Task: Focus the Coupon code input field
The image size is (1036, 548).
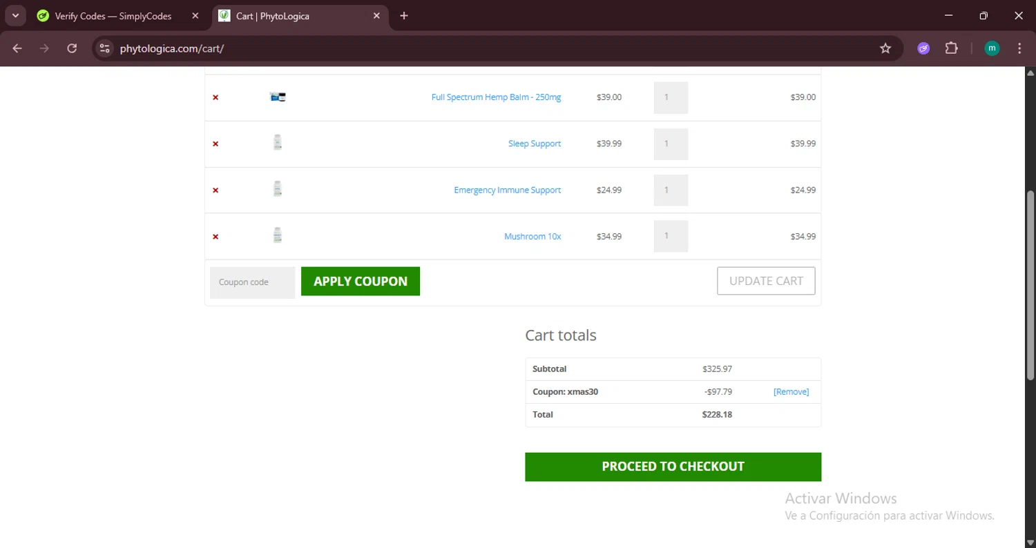Action: point(253,282)
